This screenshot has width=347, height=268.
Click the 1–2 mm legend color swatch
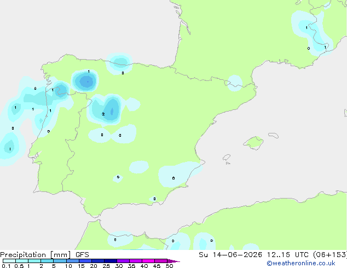34,261
